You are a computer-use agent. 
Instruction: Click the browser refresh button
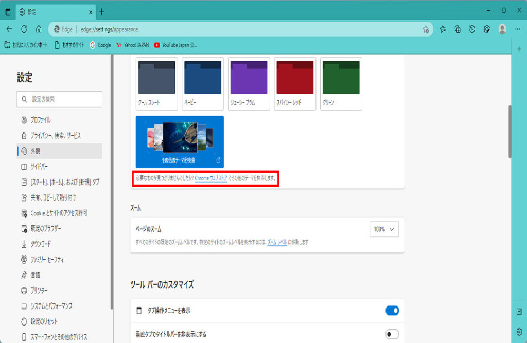(24, 29)
